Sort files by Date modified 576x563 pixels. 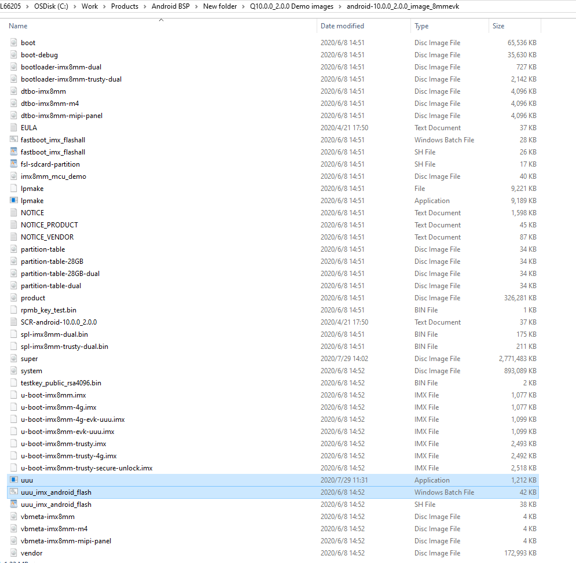click(343, 25)
